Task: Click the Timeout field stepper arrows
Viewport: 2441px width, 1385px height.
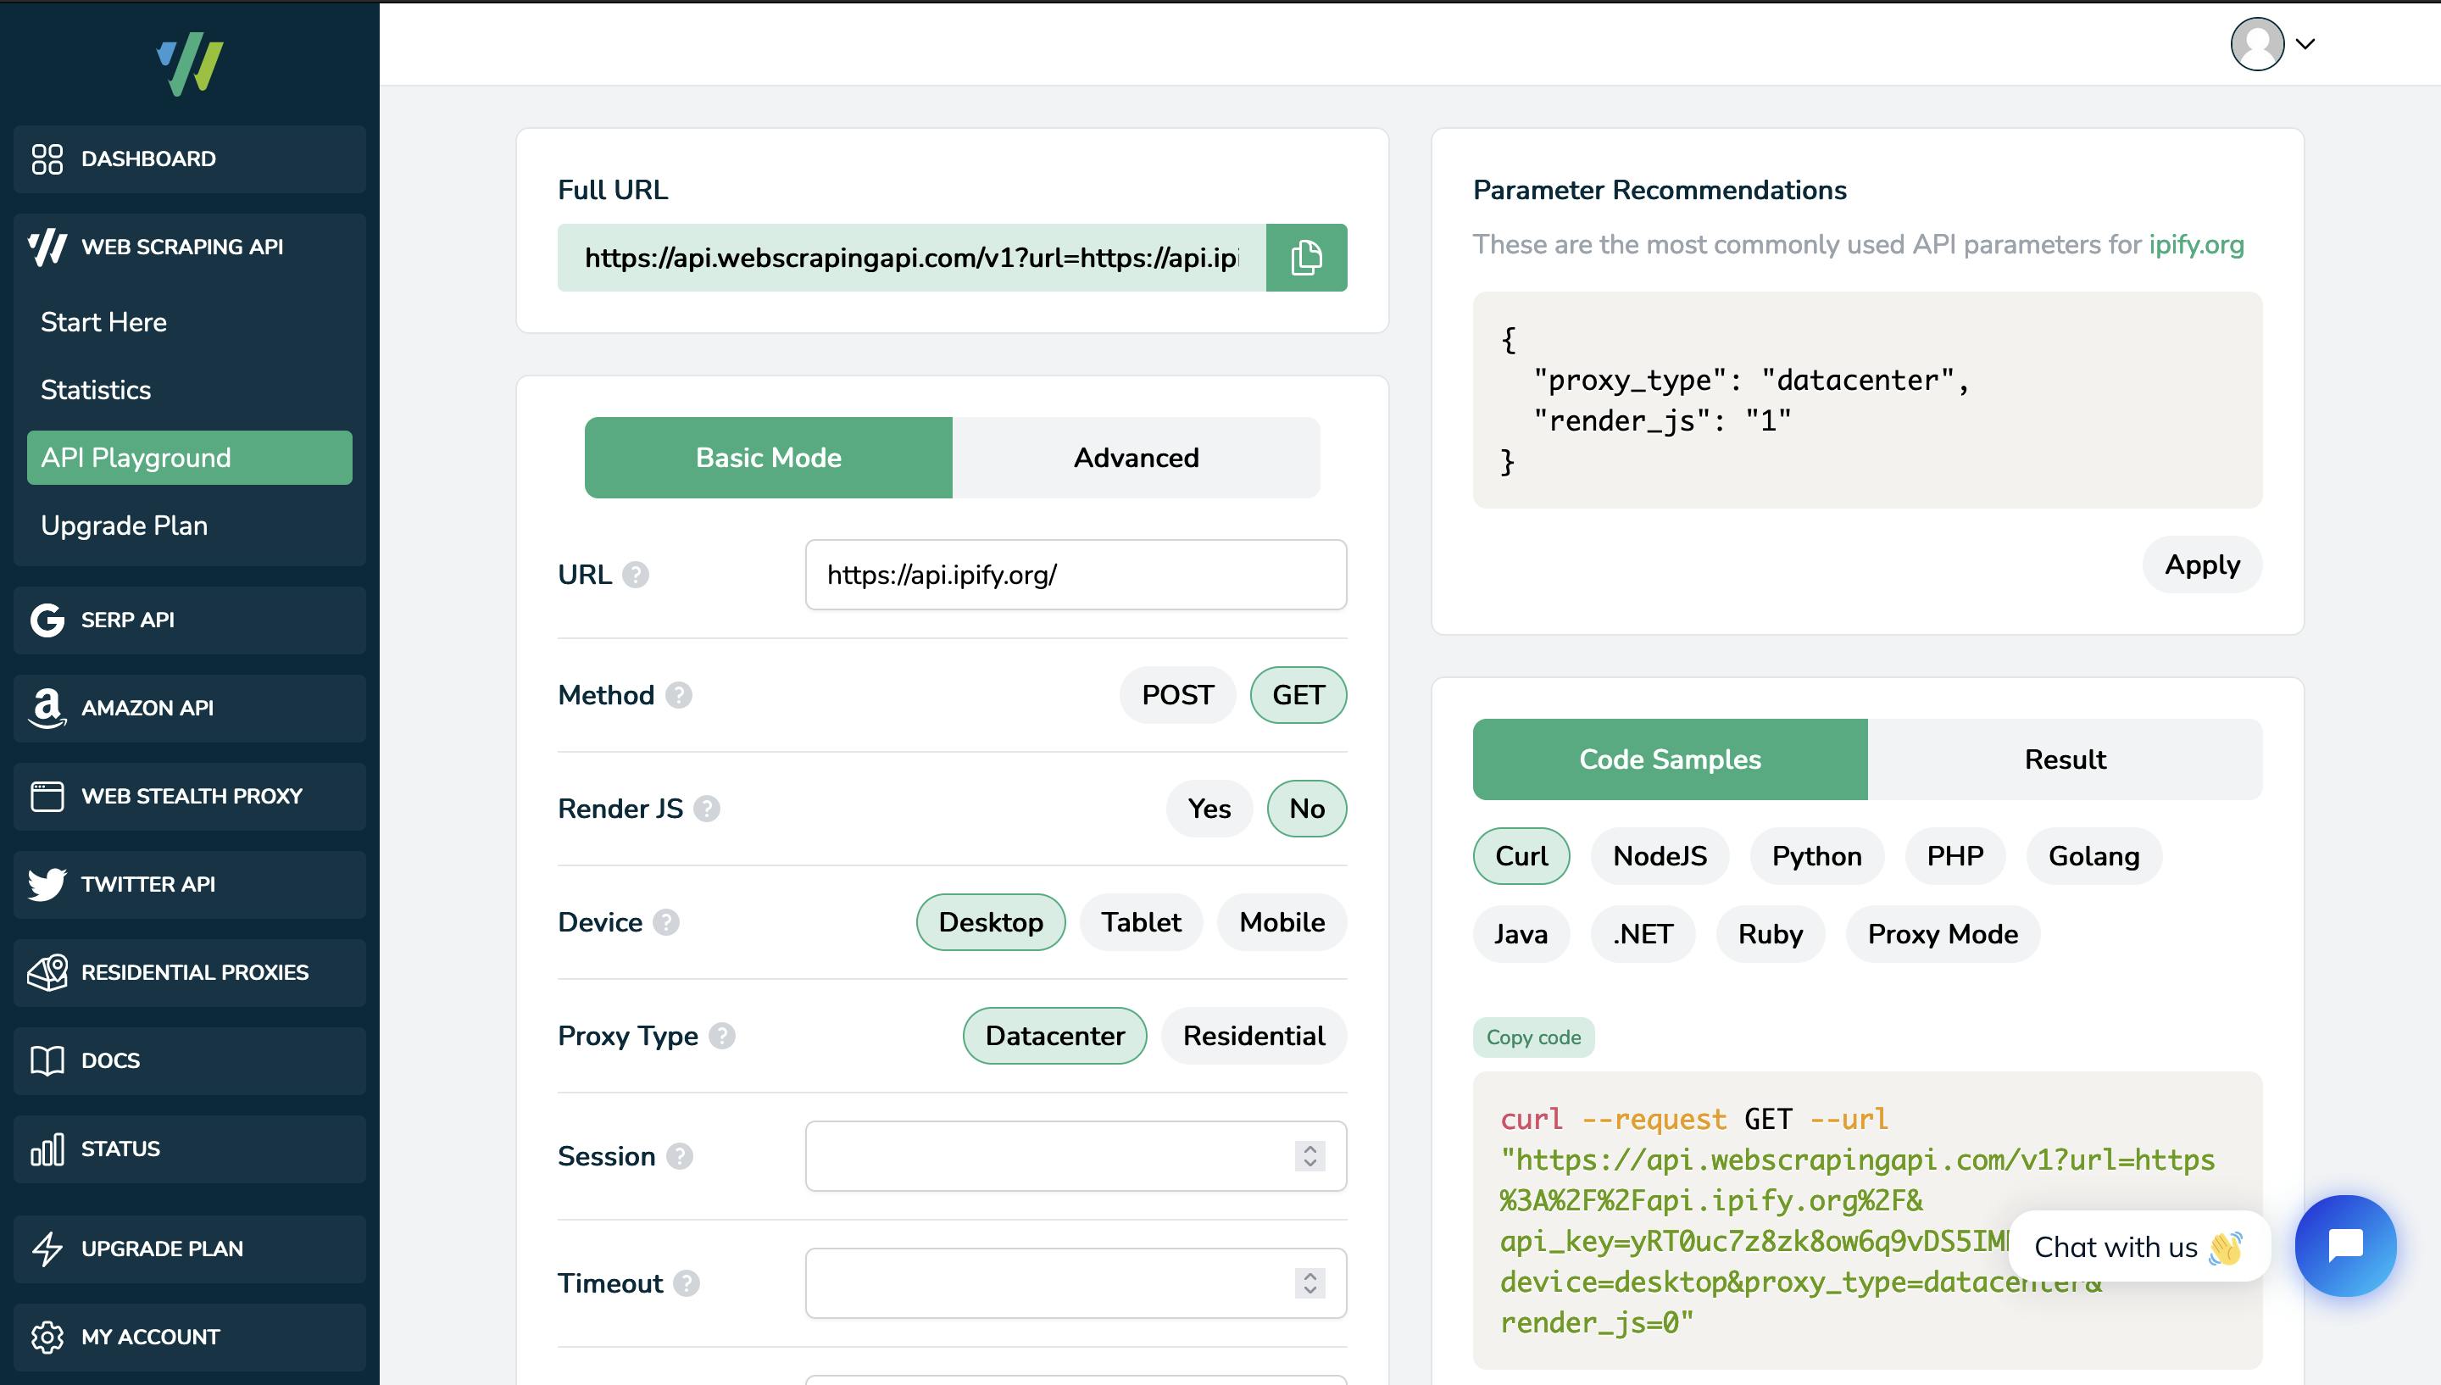Action: click(1309, 1283)
